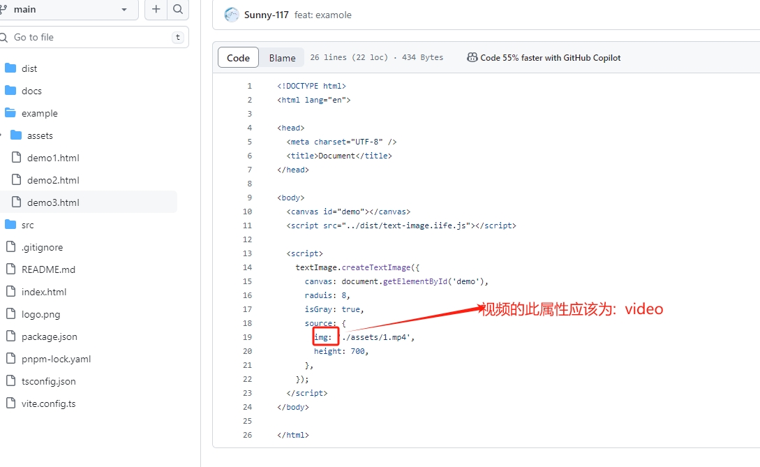Open tsconfig.json file

coord(48,381)
